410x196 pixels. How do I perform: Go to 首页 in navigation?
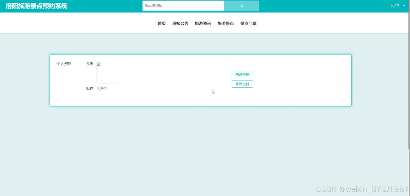tap(162, 23)
